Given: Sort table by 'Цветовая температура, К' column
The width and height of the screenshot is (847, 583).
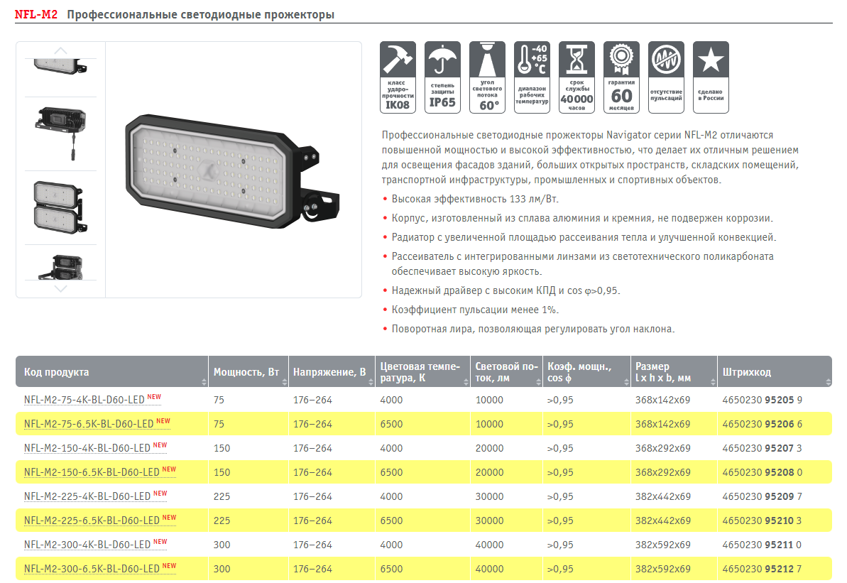Looking at the screenshot, I should [466, 382].
